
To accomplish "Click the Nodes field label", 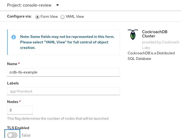I will 13,101.
